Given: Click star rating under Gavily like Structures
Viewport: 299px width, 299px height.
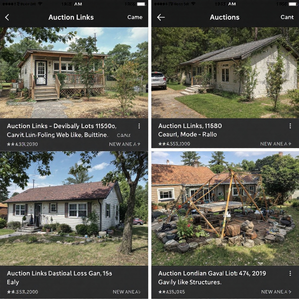Looking at the screenshot, I should (x=171, y=292).
